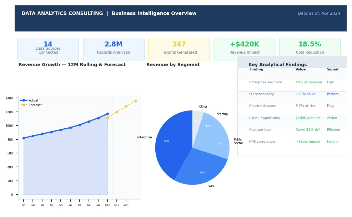Viewport: 352px width, 217px height.
Task: Click the "+18pts impact" value
Action: (308, 142)
